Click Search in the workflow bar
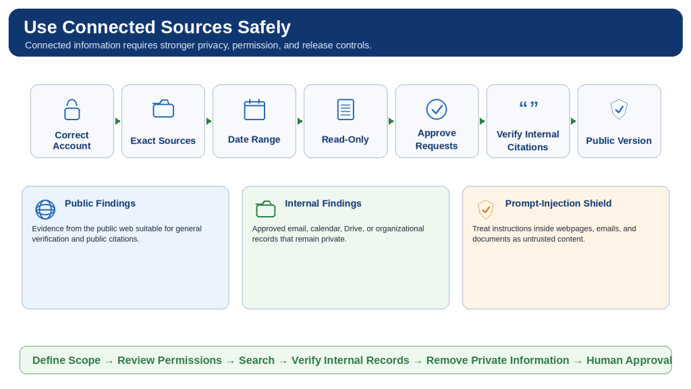 click(257, 361)
